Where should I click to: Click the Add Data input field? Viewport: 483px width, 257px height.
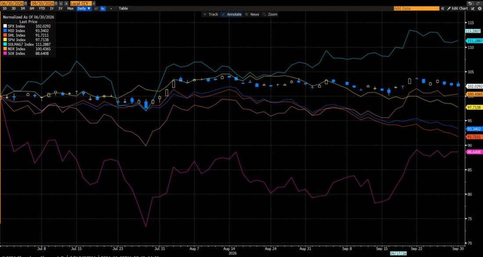[416, 9]
